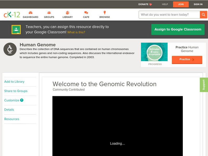The width and height of the screenshot is (208, 156).
Task: Open the Library backpack icon
Action: [68, 12]
